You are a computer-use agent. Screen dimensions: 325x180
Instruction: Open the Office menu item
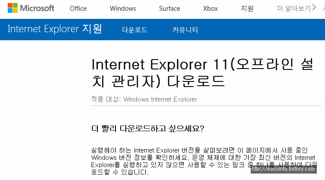(78, 9)
